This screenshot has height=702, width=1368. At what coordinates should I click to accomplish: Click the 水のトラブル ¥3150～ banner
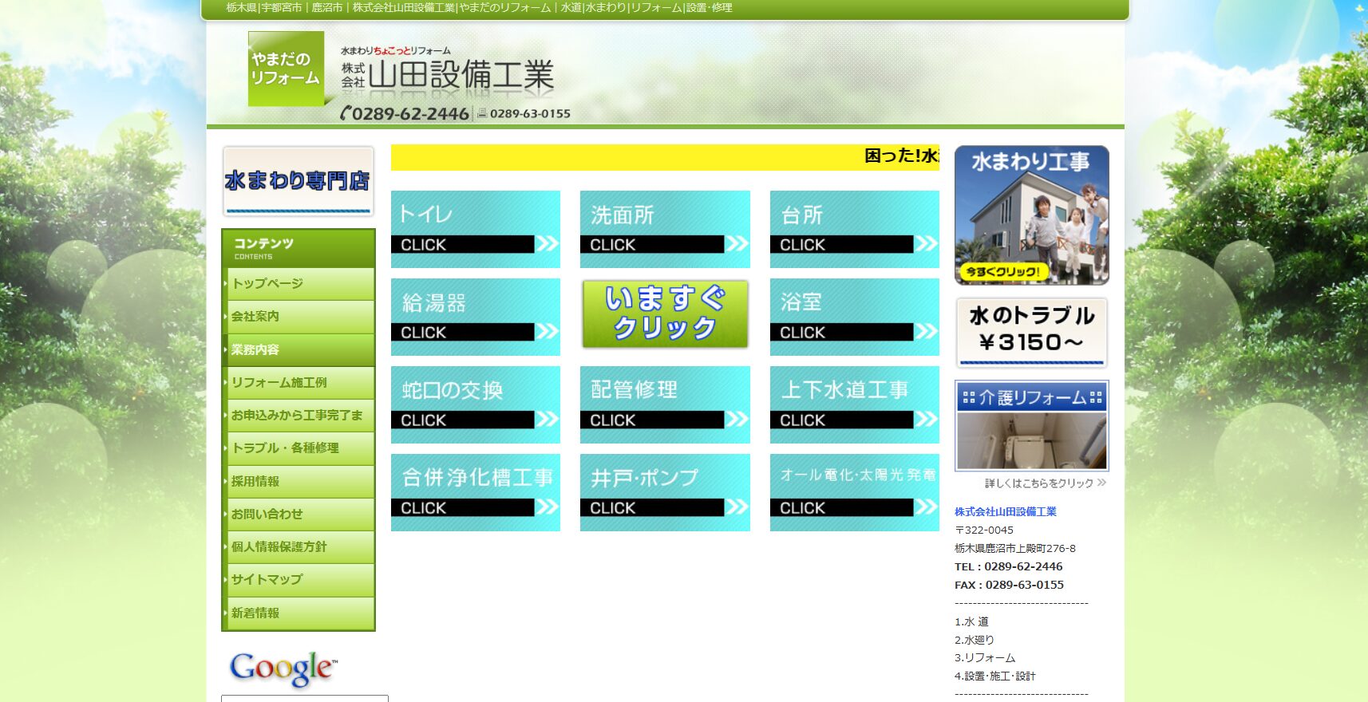tap(1032, 333)
